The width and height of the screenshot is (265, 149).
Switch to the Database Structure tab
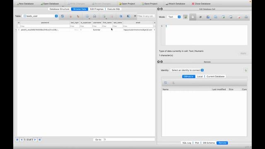[59, 9]
